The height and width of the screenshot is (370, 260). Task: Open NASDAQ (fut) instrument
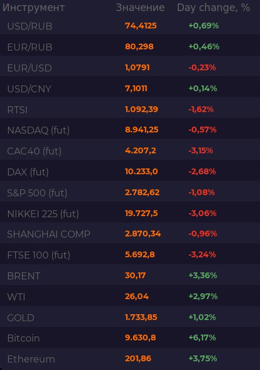coord(38,130)
